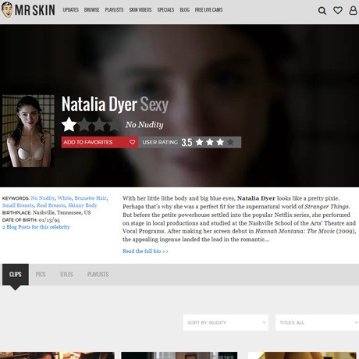Open the Playlists nav item
The height and width of the screenshot is (359, 359).
(x=114, y=10)
